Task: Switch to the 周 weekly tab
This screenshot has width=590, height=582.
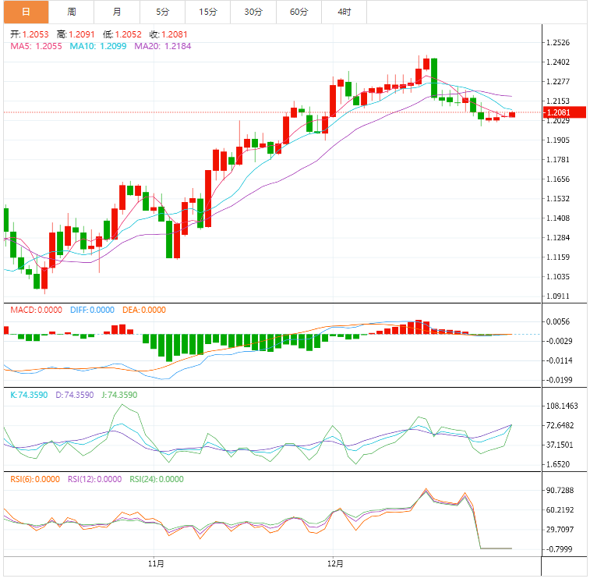Action: 71,12
